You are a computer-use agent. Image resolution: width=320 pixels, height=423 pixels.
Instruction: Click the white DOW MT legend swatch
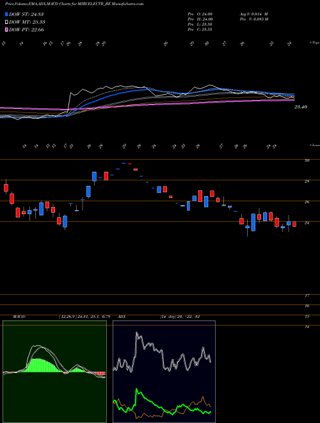point(7,22)
